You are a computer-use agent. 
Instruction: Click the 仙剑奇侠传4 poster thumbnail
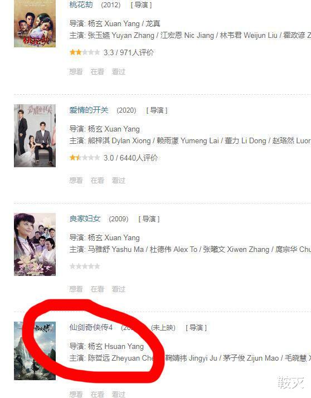(x=35, y=351)
